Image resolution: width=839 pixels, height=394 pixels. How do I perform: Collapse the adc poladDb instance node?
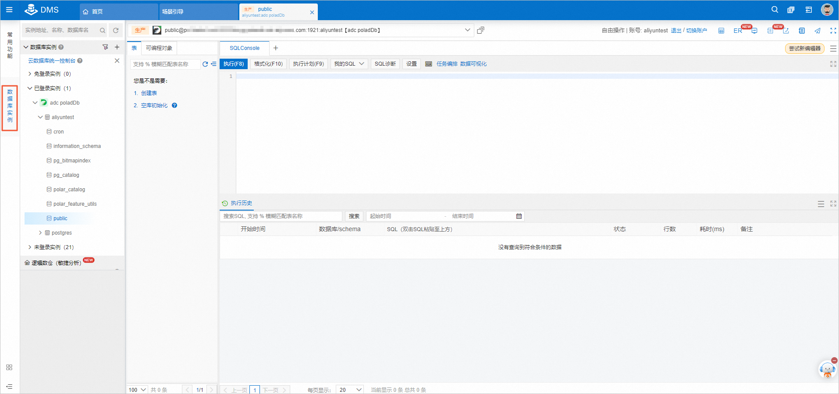click(35, 103)
